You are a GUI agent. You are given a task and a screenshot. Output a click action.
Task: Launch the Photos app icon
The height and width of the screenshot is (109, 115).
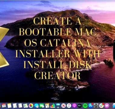[x=31, y=106]
